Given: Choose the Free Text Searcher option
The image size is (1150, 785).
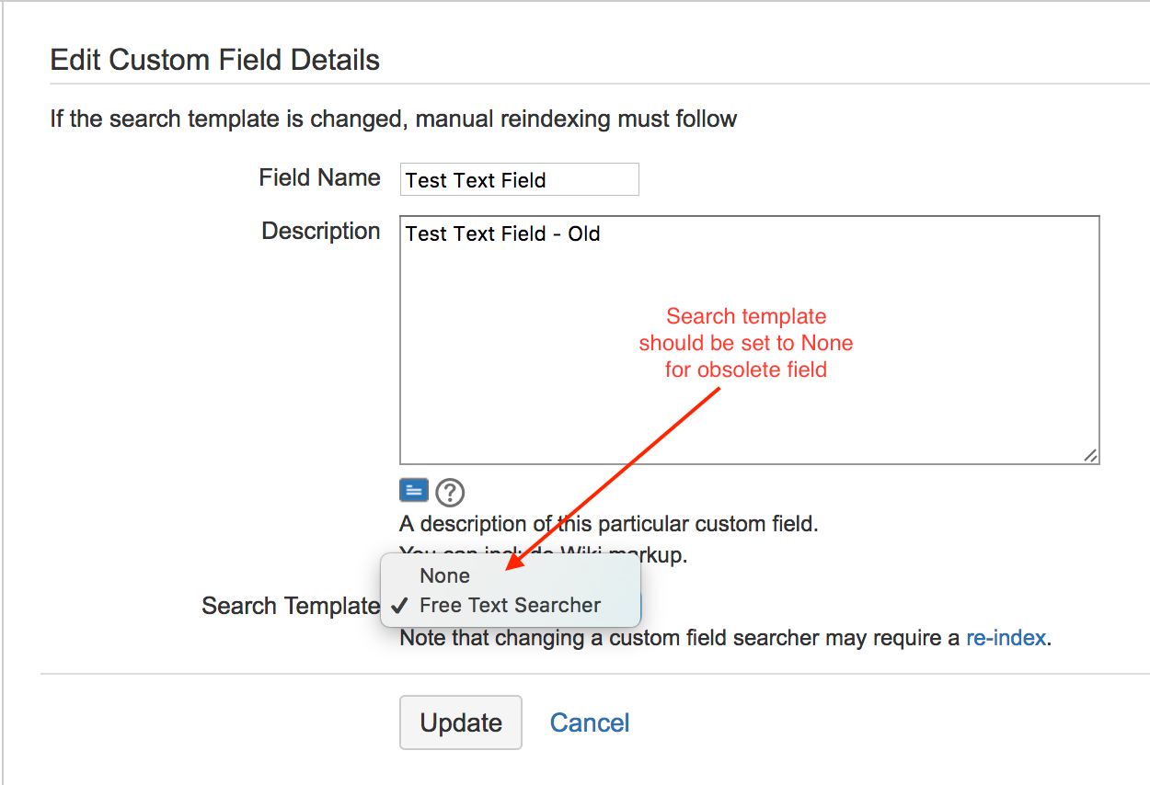Looking at the screenshot, I should (x=511, y=606).
